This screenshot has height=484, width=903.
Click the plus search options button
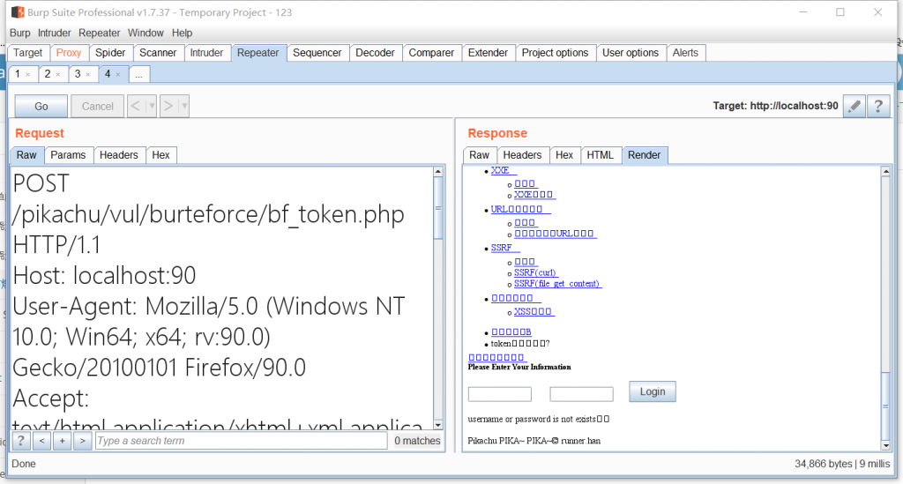coord(62,441)
